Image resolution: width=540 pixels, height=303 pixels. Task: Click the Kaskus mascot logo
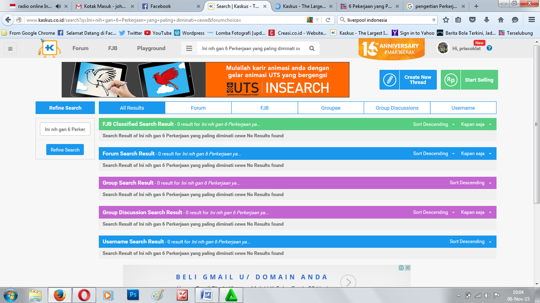tap(49, 48)
